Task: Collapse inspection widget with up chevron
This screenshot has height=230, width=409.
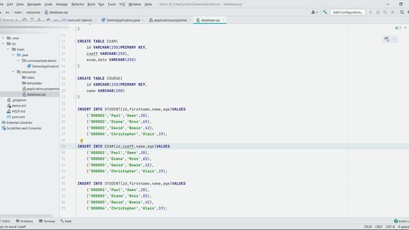Action: pos(405,28)
